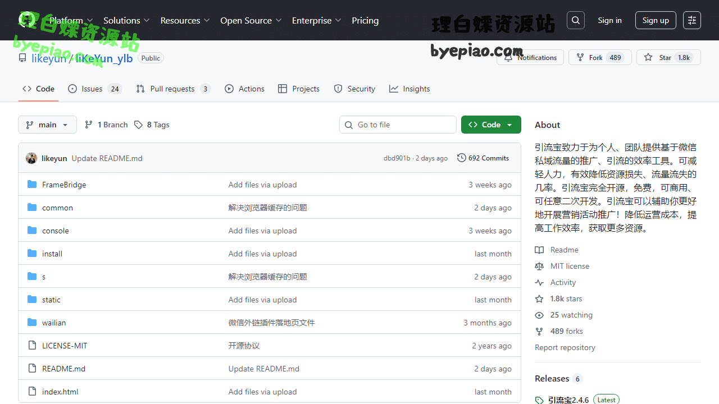Click the book icon next to Readme
719x404 pixels.
point(539,250)
